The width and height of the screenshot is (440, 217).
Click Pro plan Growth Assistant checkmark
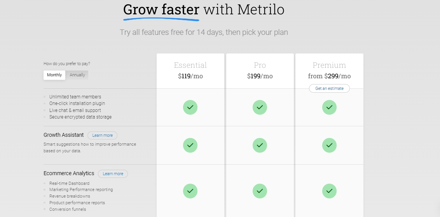point(260,145)
